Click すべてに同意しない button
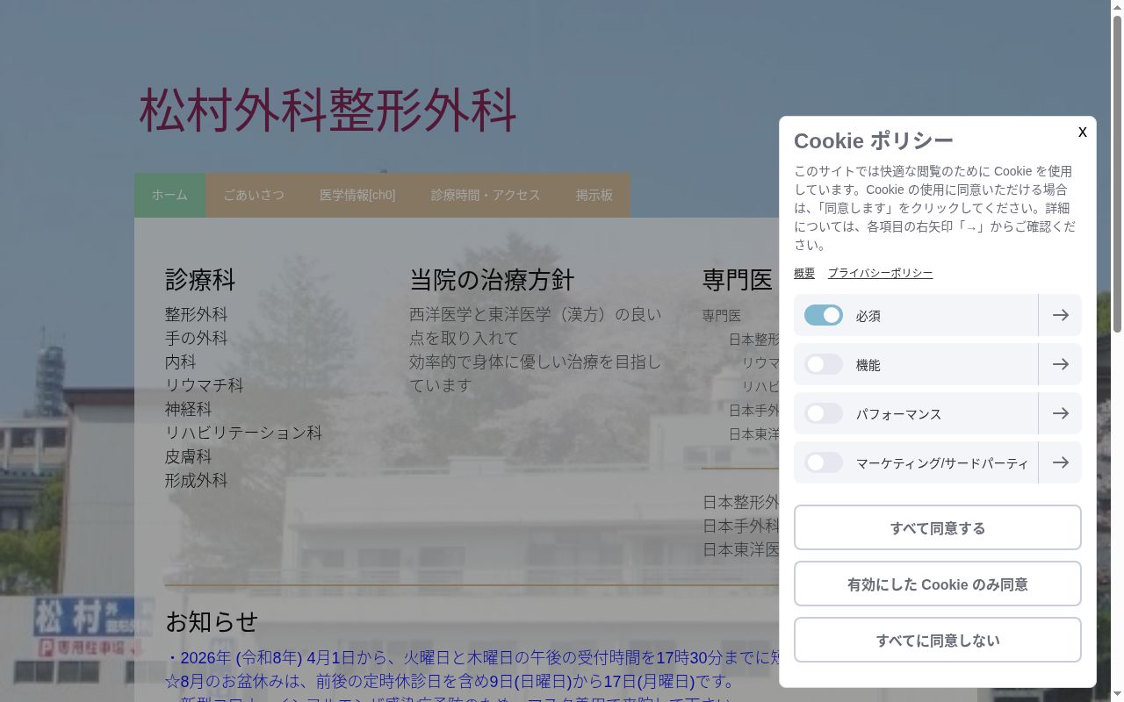This screenshot has width=1124, height=702. [x=938, y=640]
